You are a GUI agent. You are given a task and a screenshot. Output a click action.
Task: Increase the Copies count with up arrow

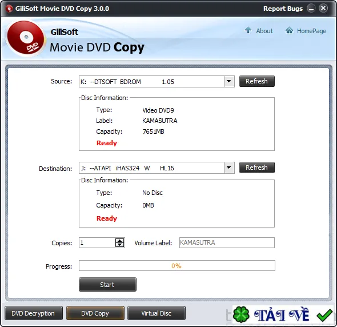pos(119,241)
